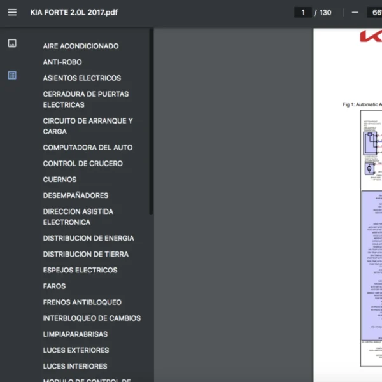Go to DIRECCION ASISTIDA ELECTRONICA
Screen dimensions: 382x382
point(78,217)
